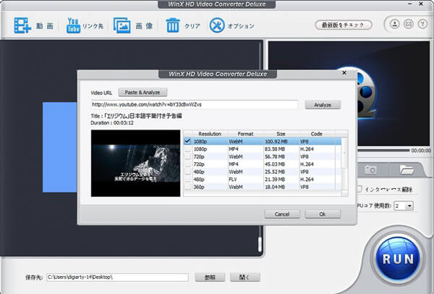Check the 720p WebM row checkbox
This screenshot has height=294, width=434.
point(188,156)
